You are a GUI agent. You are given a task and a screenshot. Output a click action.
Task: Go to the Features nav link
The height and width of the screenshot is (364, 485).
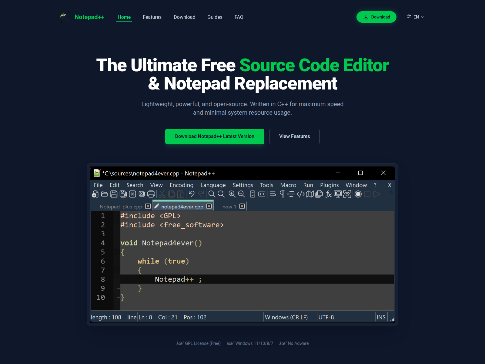pyautogui.click(x=152, y=17)
